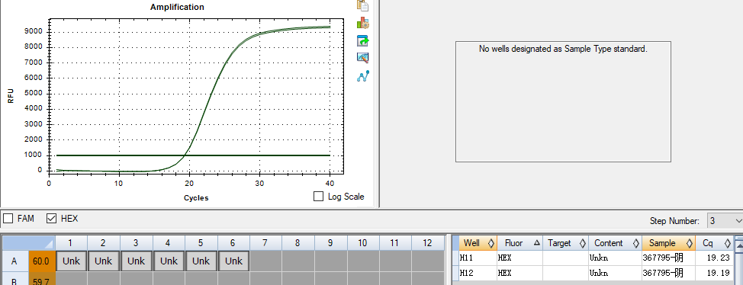Open the Step Number dropdown

[725, 221]
